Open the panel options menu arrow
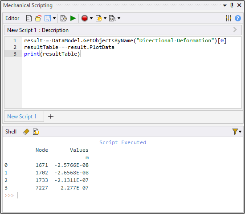The height and width of the screenshot is (214, 245). point(225,6)
